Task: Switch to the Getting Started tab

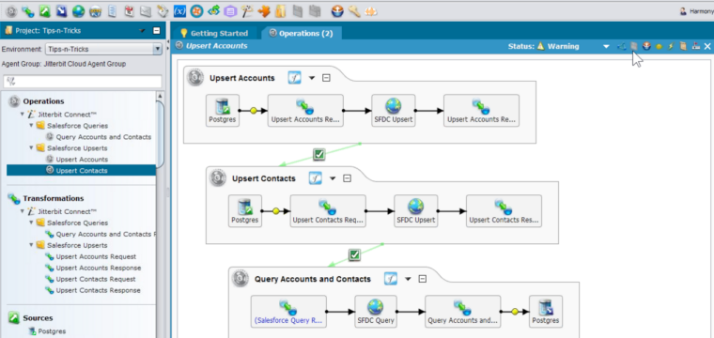Action: tap(214, 33)
